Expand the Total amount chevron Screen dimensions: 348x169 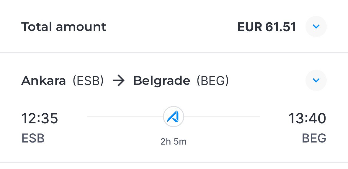[x=316, y=26]
